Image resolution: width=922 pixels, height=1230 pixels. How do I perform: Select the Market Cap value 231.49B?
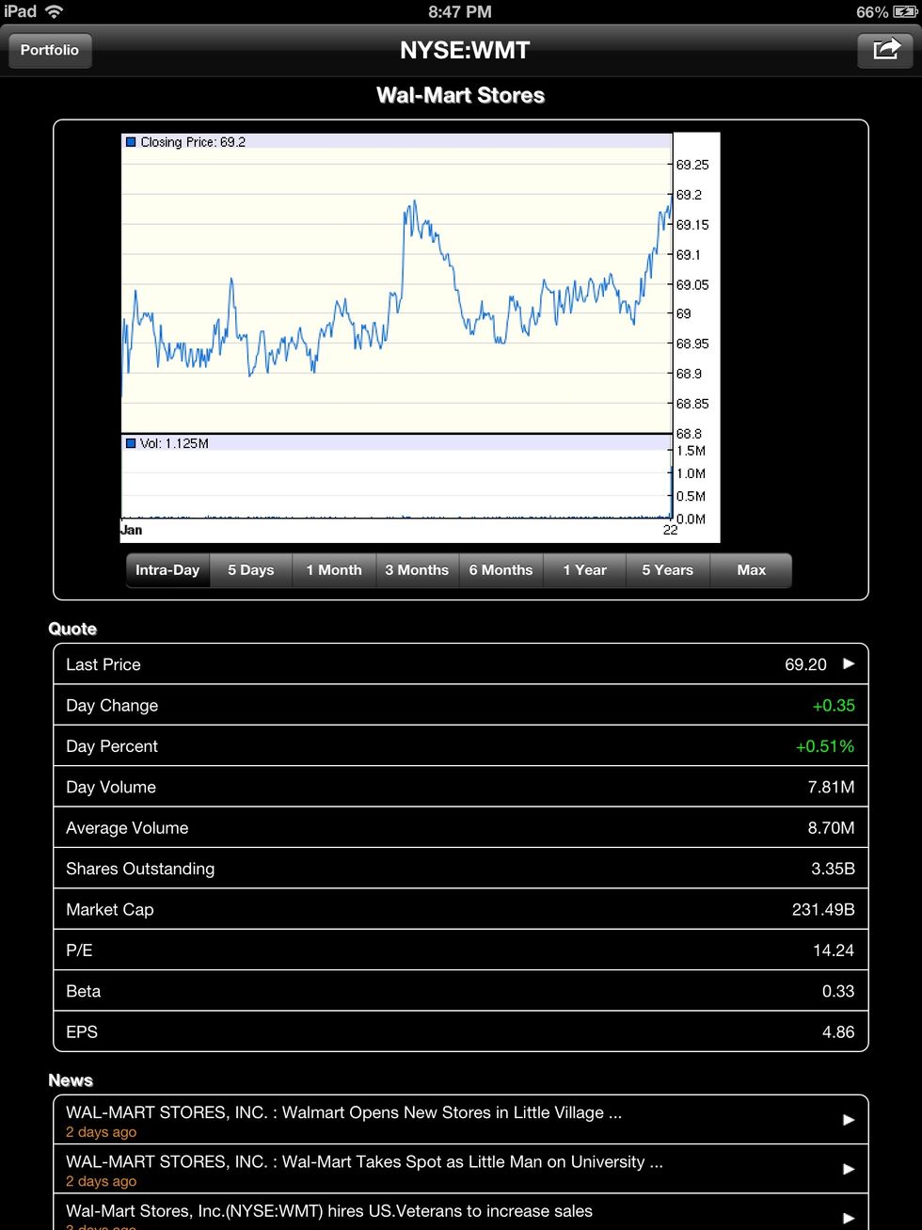tap(823, 910)
